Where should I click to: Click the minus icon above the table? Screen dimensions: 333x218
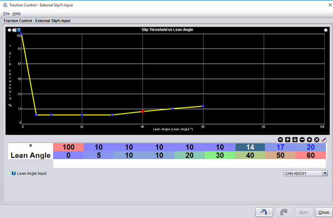pos(302,140)
